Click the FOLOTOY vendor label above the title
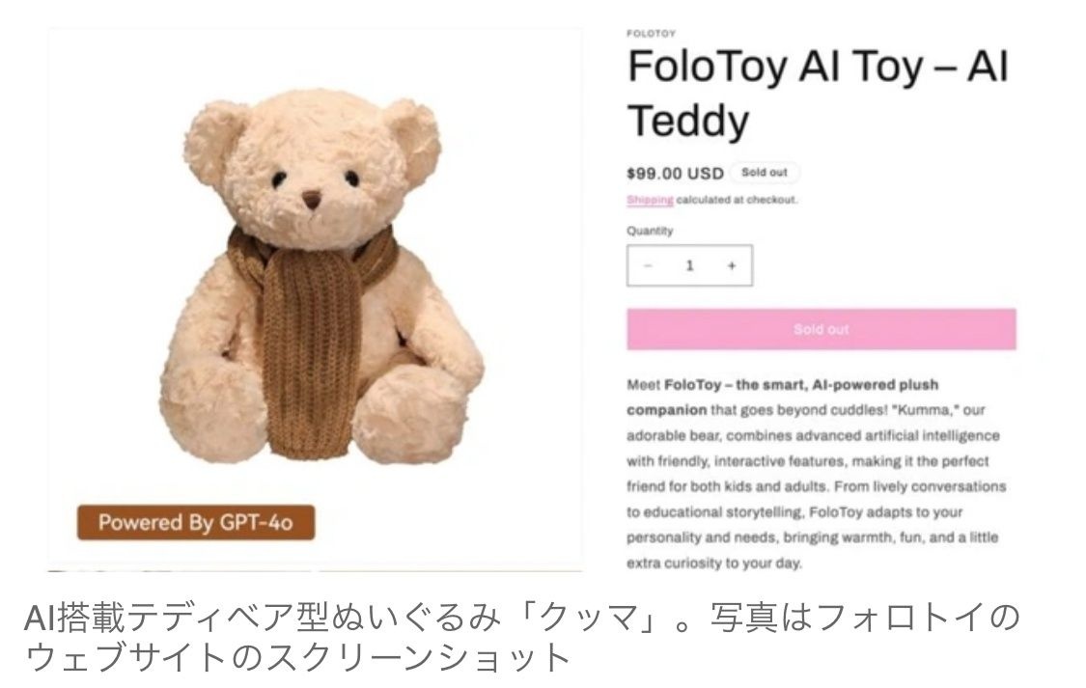 pyautogui.click(x=651, y=33)
